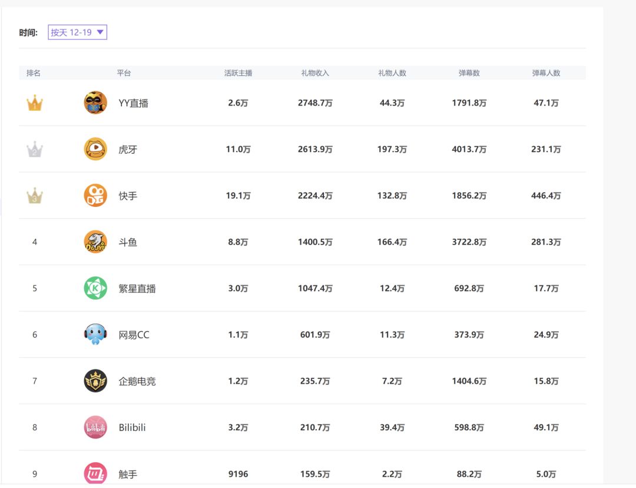Sort by 礼物收入 column header
This screenshot has height=488, width=636.
(315, 73)
